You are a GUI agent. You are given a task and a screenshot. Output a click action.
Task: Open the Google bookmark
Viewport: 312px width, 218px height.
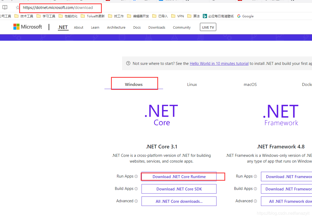click(245, 16)
